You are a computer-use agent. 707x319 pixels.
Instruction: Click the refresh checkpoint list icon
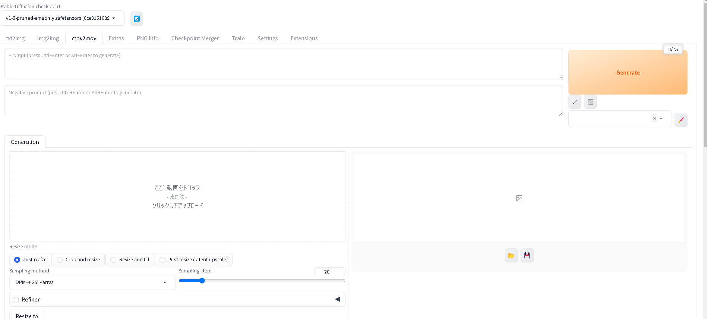pos(137,19)
